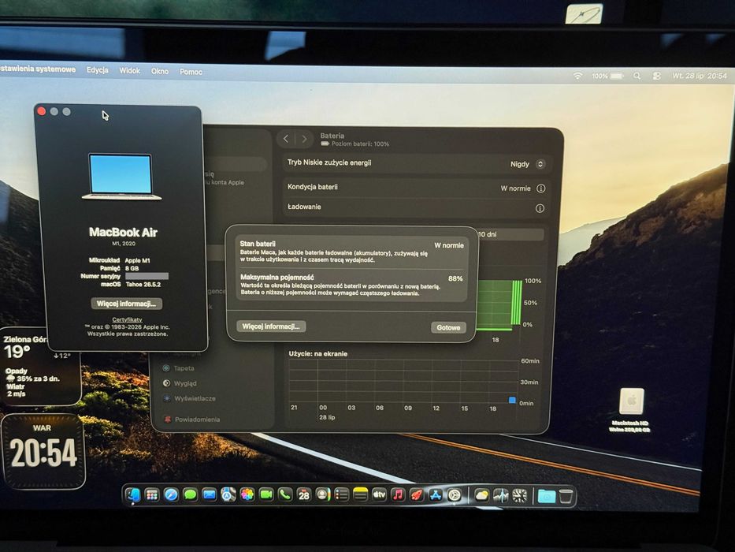Viewport: 735px width, 552px height.
Task: Click System Settings gear in Dock
Action: [x=455, y=495]
